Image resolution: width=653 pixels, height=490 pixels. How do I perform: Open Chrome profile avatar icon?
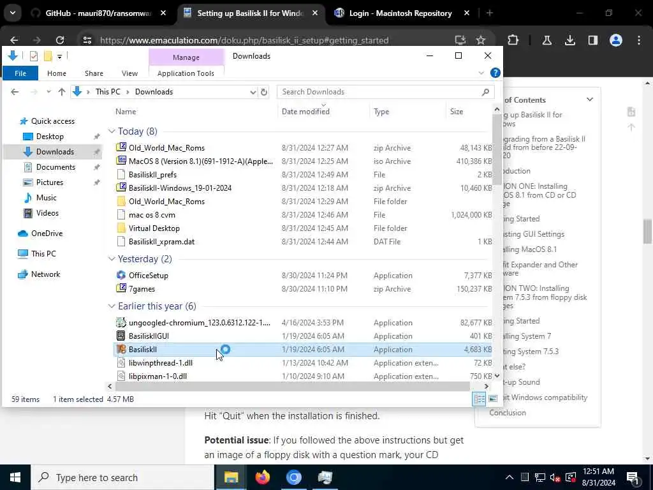pos(615,40)
